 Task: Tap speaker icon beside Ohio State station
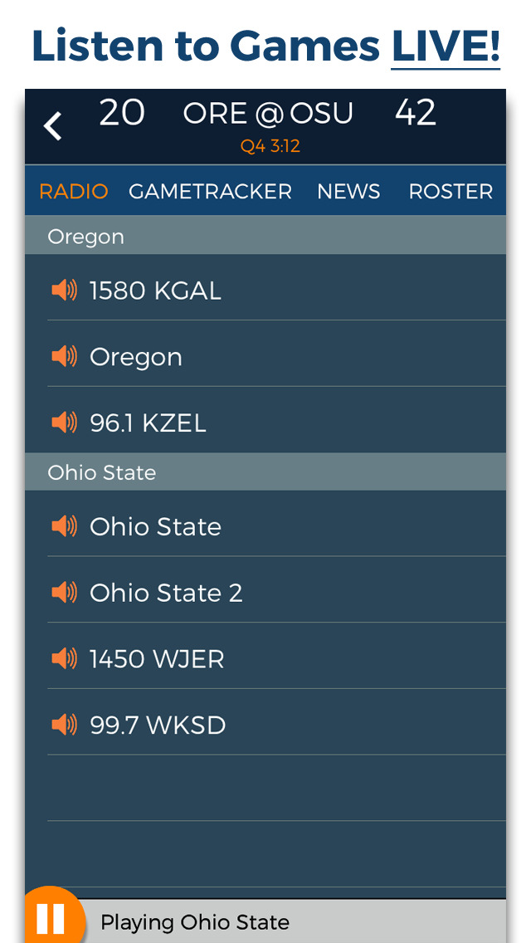click(64, 525)
